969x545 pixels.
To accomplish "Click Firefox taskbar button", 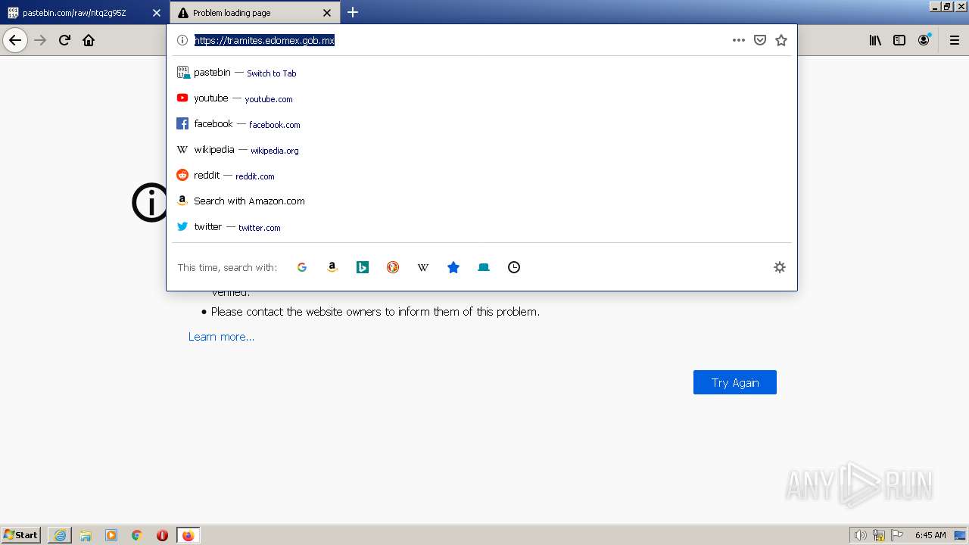I will 189,535.
